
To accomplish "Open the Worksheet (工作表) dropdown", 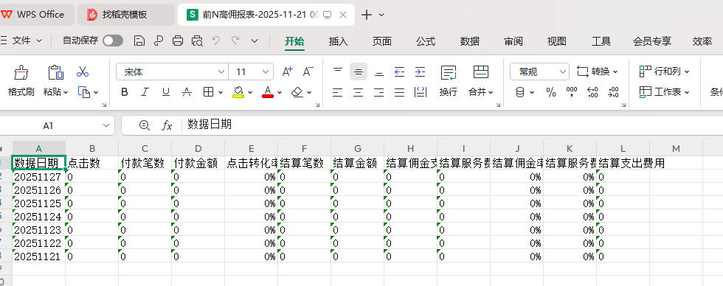I will point(664,92).
